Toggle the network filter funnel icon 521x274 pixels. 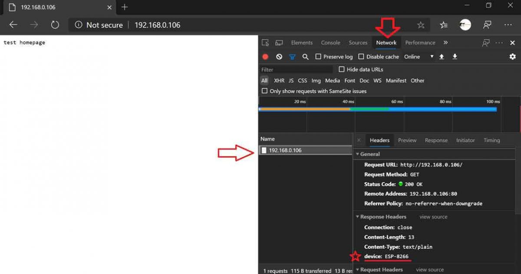pyautogui.click(x=292, y=57)
